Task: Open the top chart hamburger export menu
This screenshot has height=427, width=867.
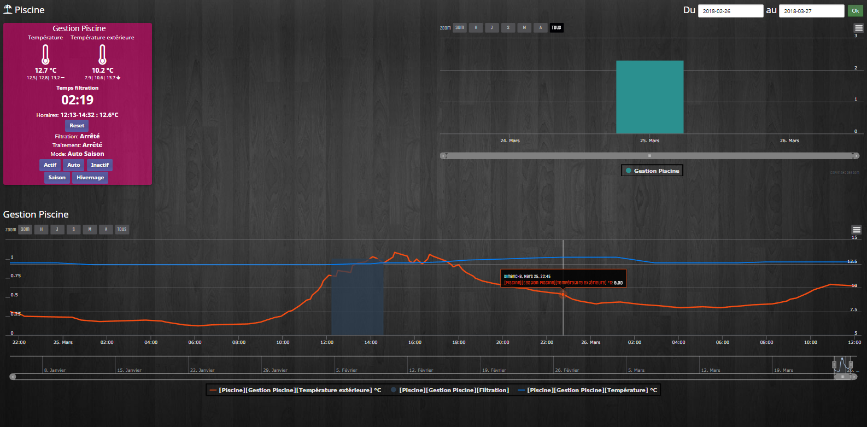Action: pyautogui.click(x=859, y=28)
